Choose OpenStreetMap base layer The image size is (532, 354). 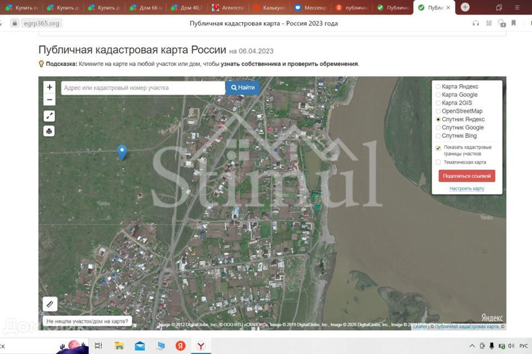tap(438, 111)
